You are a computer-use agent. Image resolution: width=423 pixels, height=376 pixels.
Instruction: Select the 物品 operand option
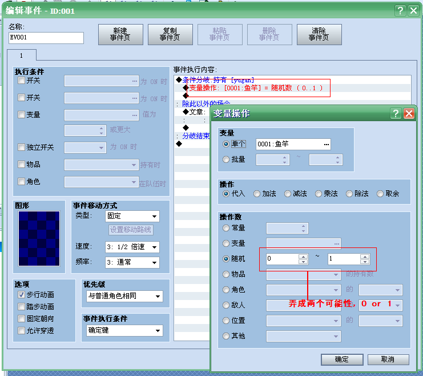[x=226, y=274]
